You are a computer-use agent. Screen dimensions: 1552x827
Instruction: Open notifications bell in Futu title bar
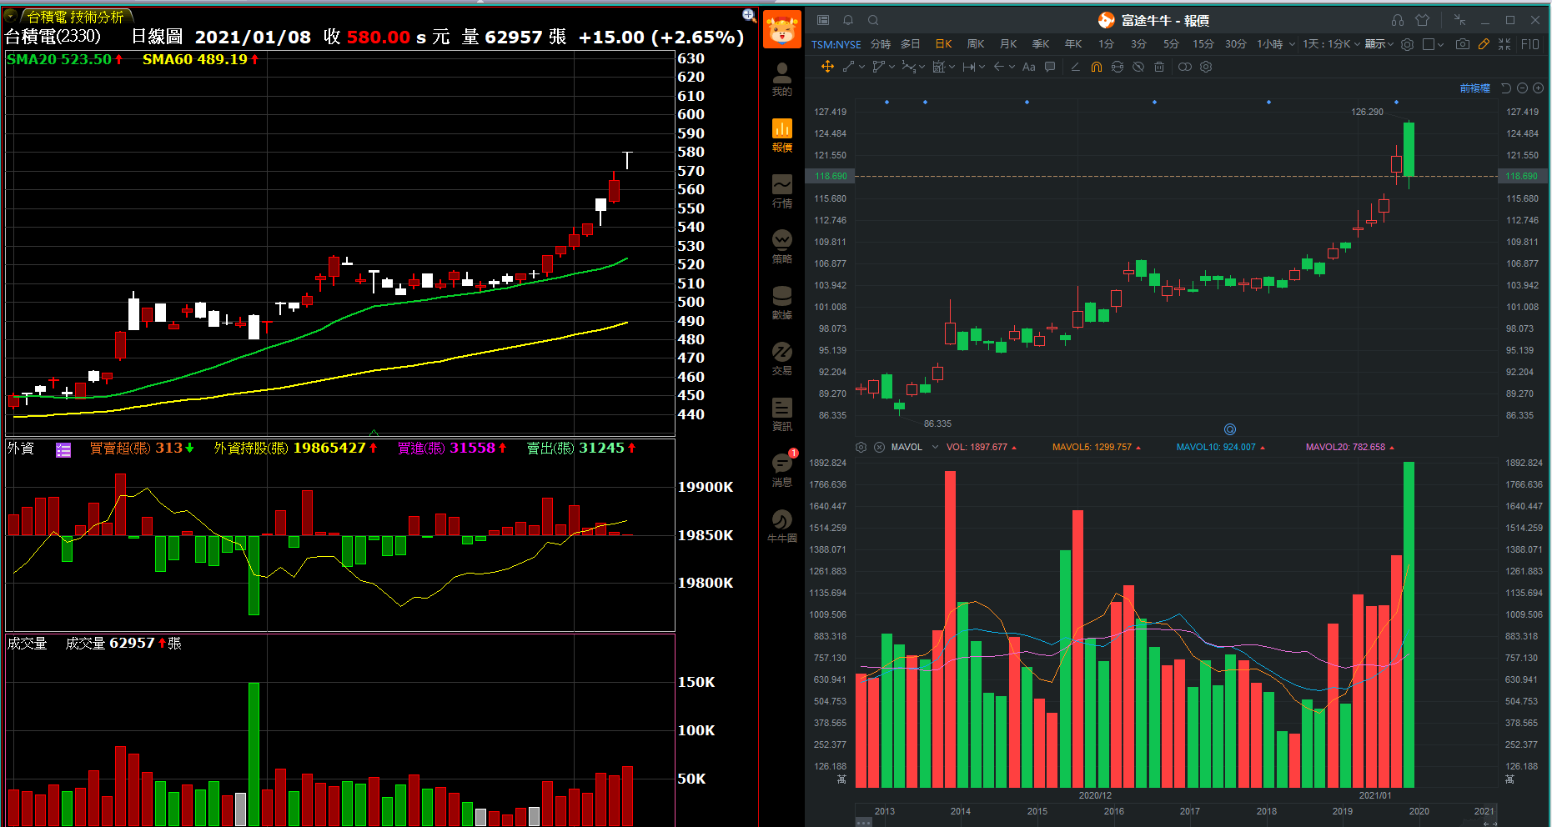pyautogui.click(x=848, y=20)
